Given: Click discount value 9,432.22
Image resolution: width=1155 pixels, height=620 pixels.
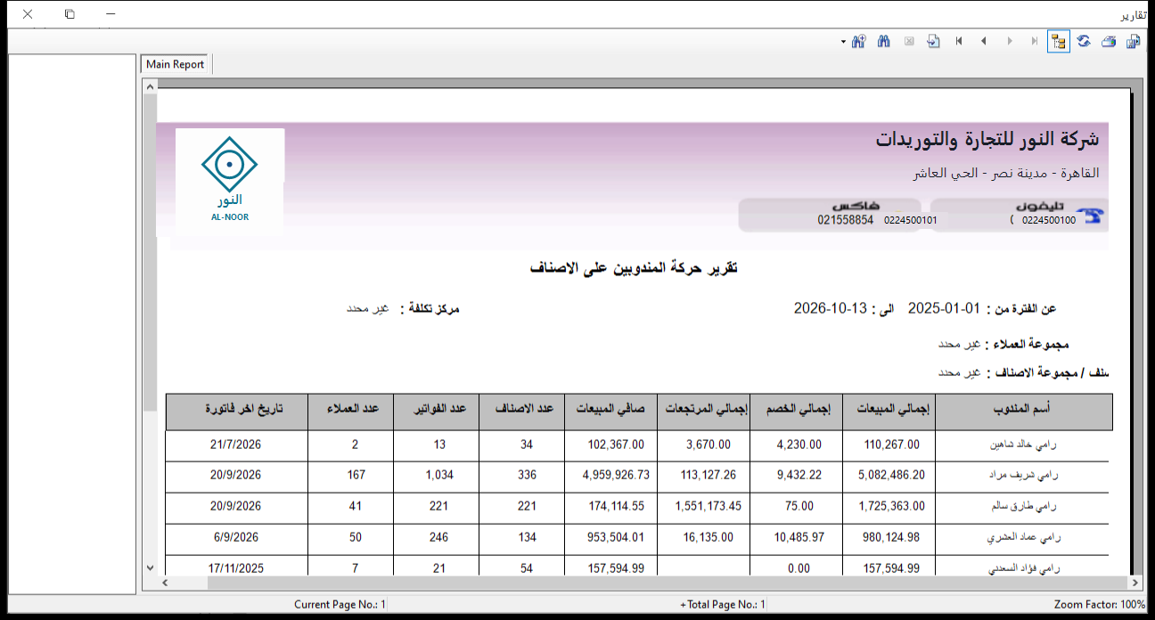Looking at the screenshot, I should [x=799, y=475].
